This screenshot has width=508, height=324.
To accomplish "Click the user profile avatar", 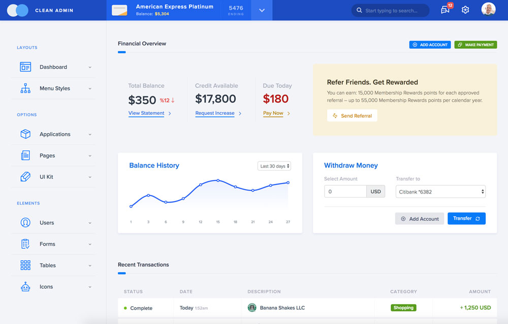I will click(x=488, y=10).
